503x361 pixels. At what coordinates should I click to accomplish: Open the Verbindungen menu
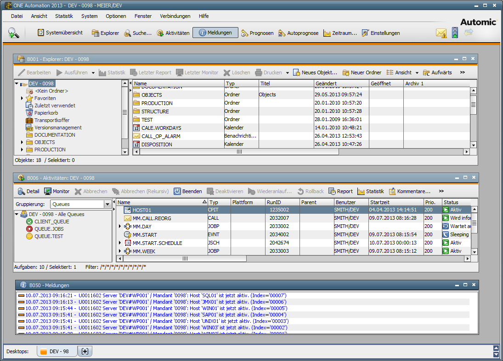pos(175,16)
